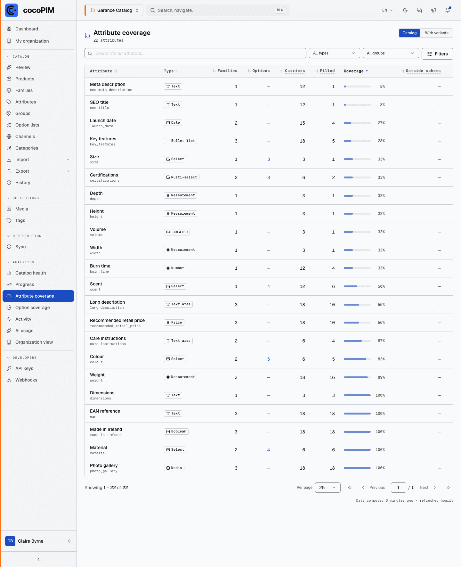Collapse the sidebar with the arrow
461x567 pixels.
pos(38,559)
